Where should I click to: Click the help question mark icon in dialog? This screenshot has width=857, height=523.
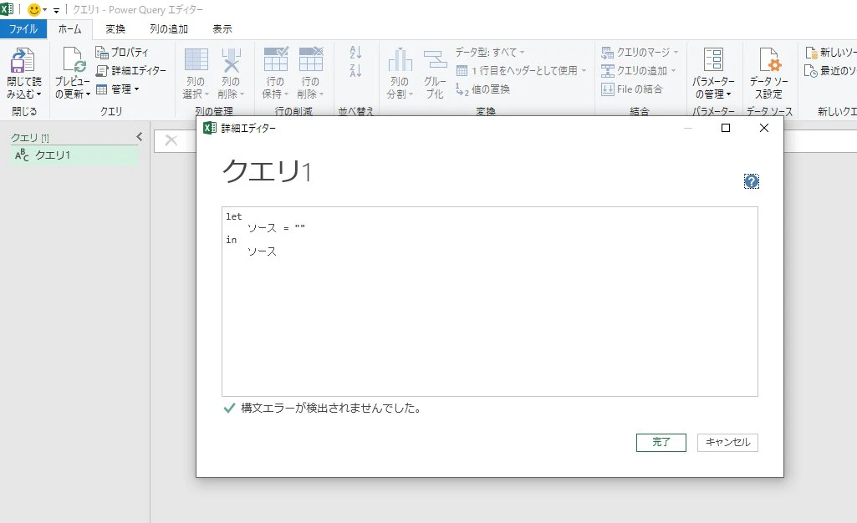coord(752,181)
